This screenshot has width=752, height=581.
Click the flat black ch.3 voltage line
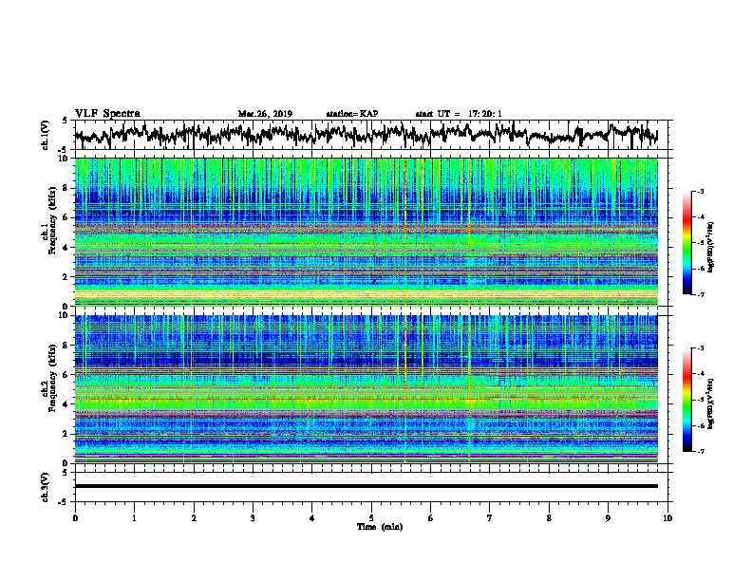coord(367,486)
